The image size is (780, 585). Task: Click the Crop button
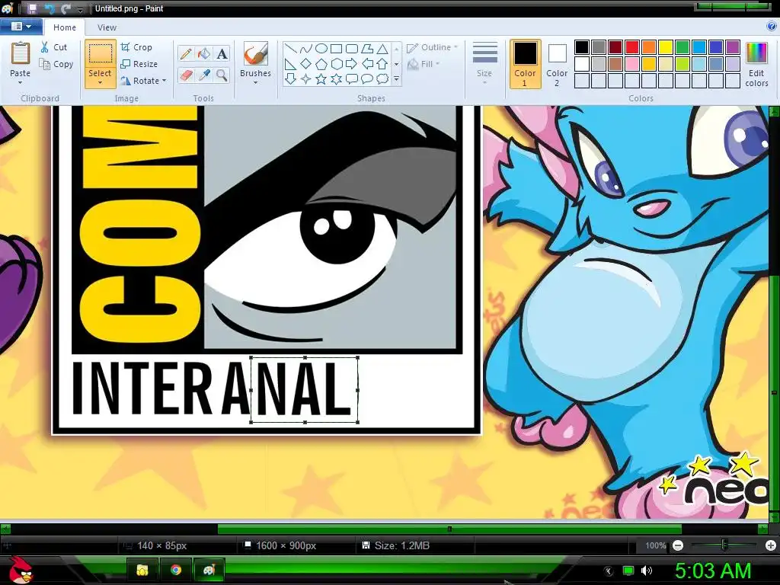pos(136,47)
